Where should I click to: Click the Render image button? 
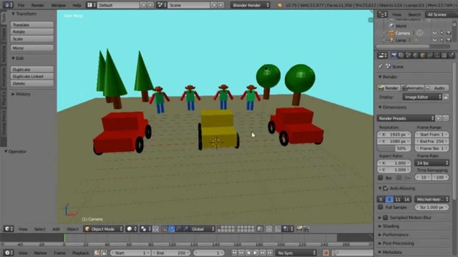click(x=388, y=88)
